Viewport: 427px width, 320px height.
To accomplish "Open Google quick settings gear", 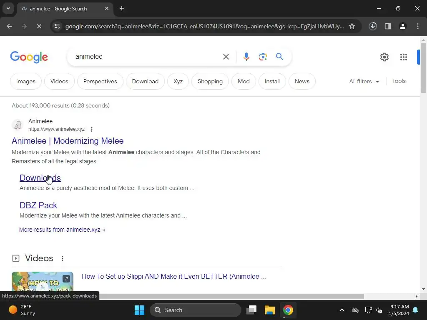I will 384,57.
